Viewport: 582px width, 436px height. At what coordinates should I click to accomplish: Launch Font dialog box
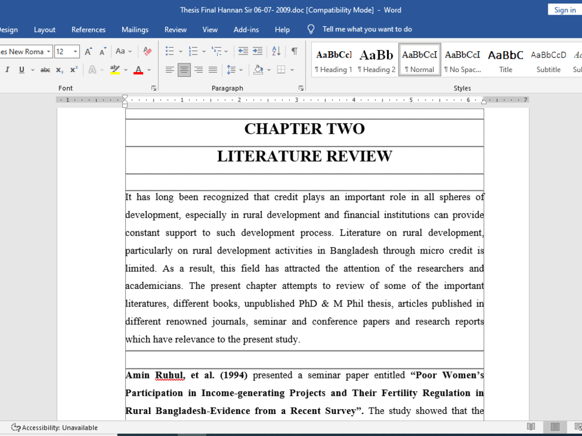coord(154,88)
